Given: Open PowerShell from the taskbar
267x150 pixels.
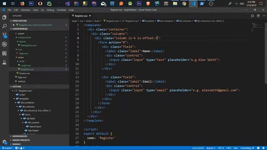Looking at the screenshot, I should [x=202, y=4].
